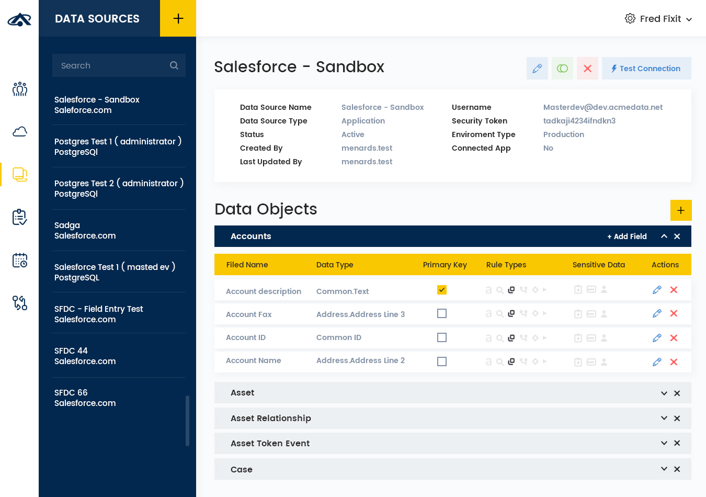
Task: Delete the Account description field
Action: (x=674, y=290)
